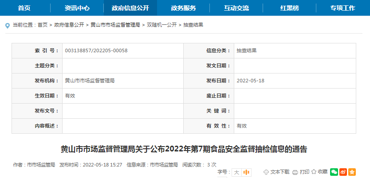This screenshot has width=370, height=178.
Task: Click the text download cloud icon
Action: click(x=266, y=172)
